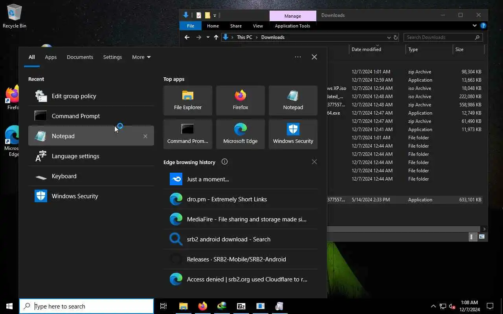Image resolution: width=503 pixels, height=314 pixels.
Task: Go up one folder level in Explorer
Action: pos(216,37)
